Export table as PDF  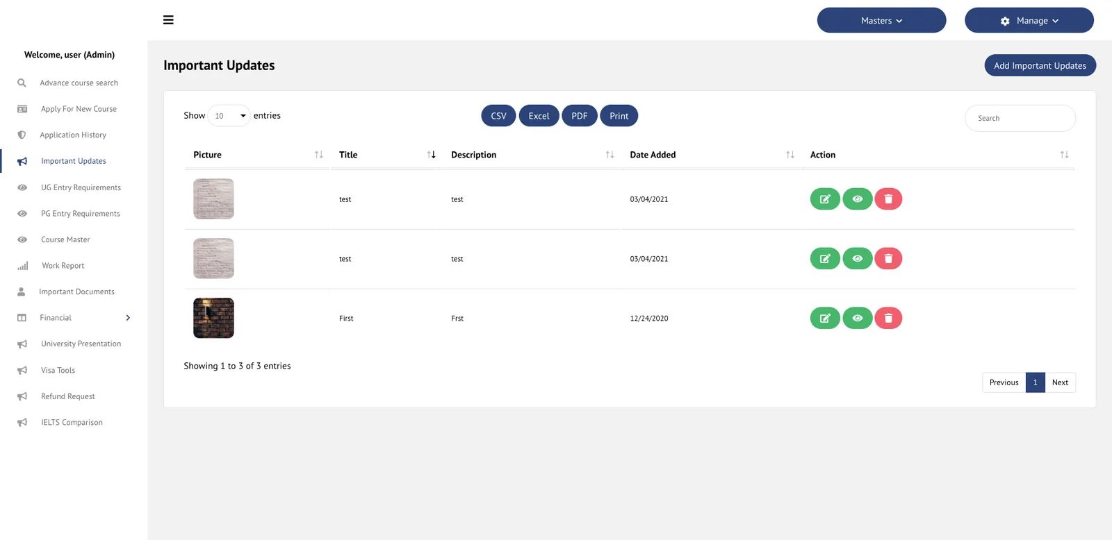pos(580,116)
